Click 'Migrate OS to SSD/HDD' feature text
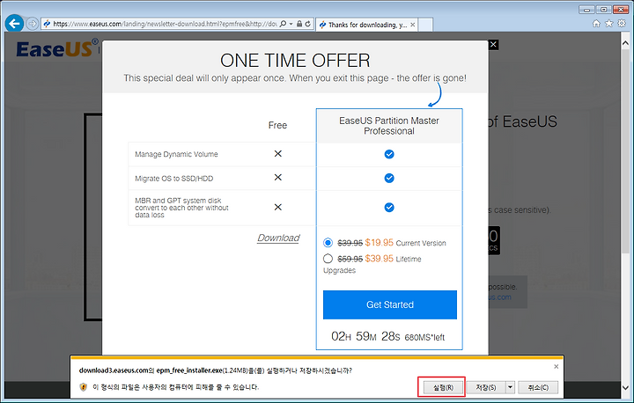Image resolution: width=634 pixels, height=403 pixels. pyautogui.click(x=173, y=179)
